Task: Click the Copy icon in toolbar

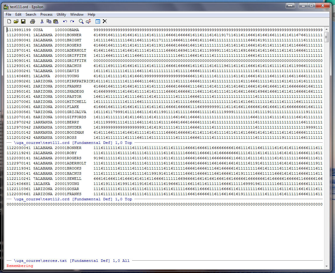Action: (x=49, y=21)
